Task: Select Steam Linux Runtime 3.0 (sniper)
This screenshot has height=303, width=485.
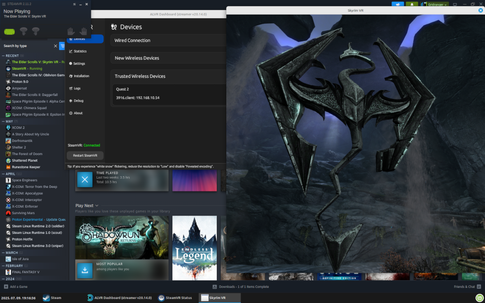Action: click(x=37, y=245)
